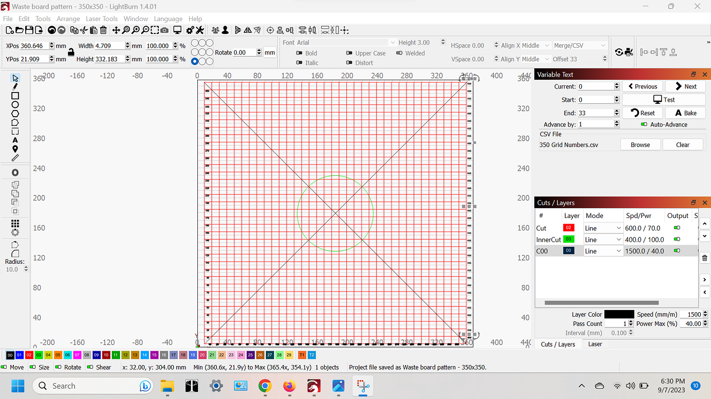Image resolution: width=711 pixels, height=399 pixels.
Task: Select the Rectangle drawing tool
Action: point(15,96)
